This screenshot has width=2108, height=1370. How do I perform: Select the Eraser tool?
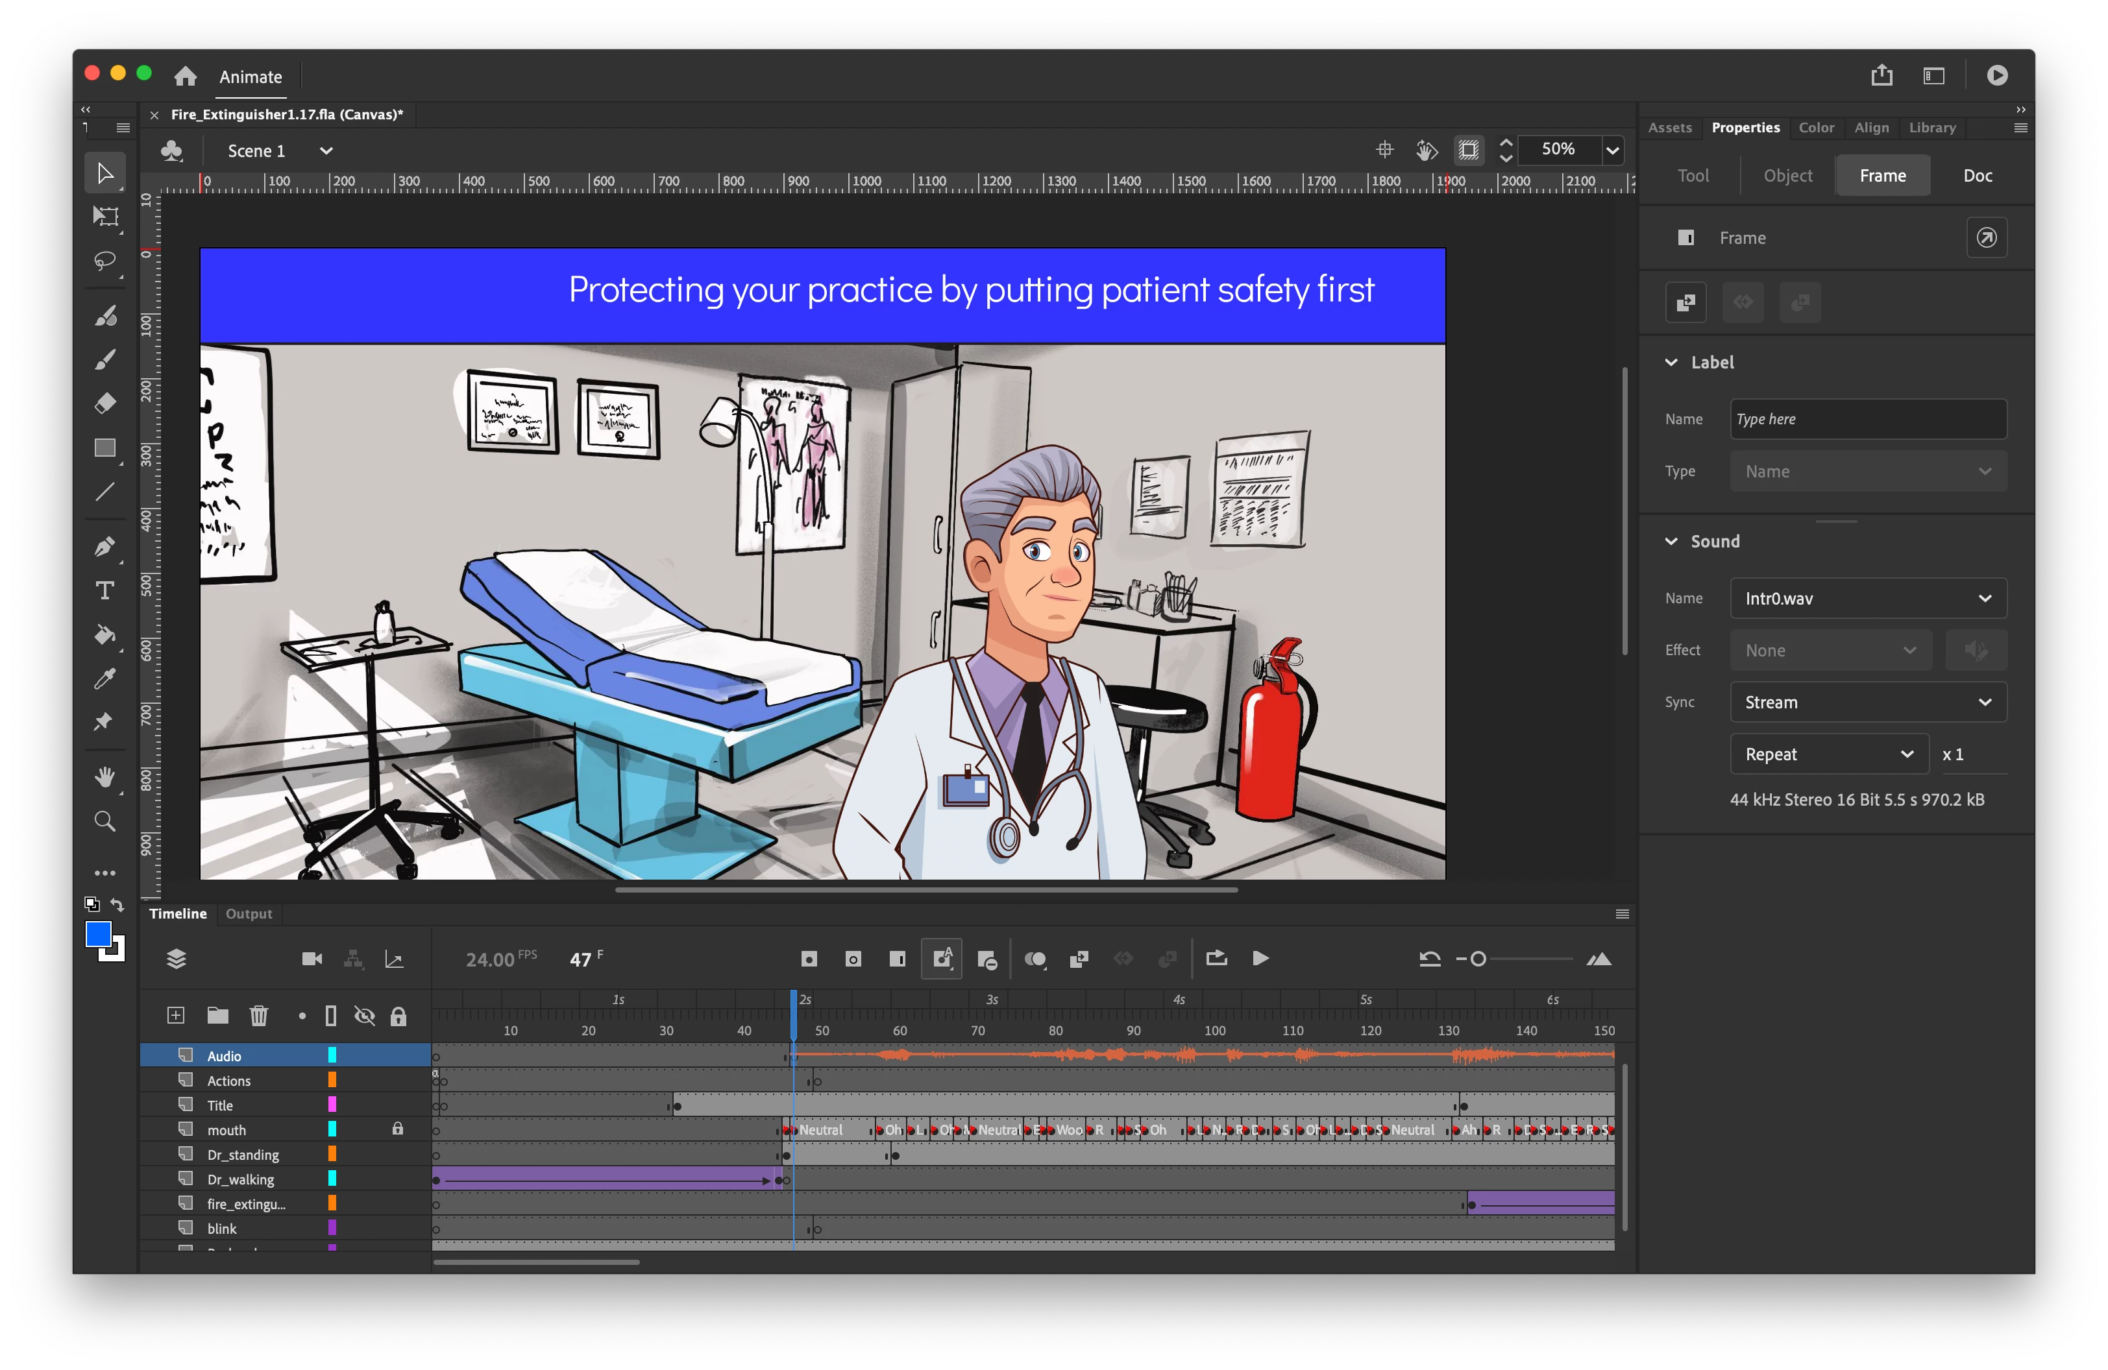coord(105,403)
